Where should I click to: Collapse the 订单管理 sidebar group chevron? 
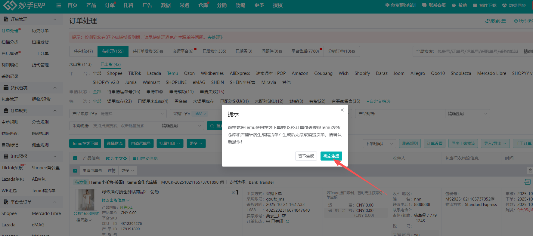[x=55, y=19]
